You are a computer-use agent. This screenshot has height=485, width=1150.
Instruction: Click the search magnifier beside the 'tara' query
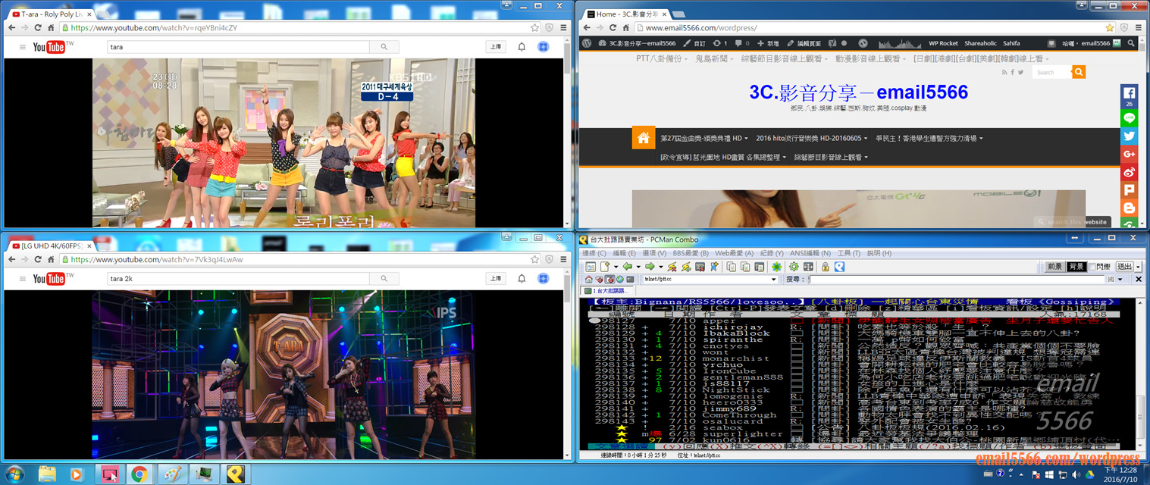[384, 47]
